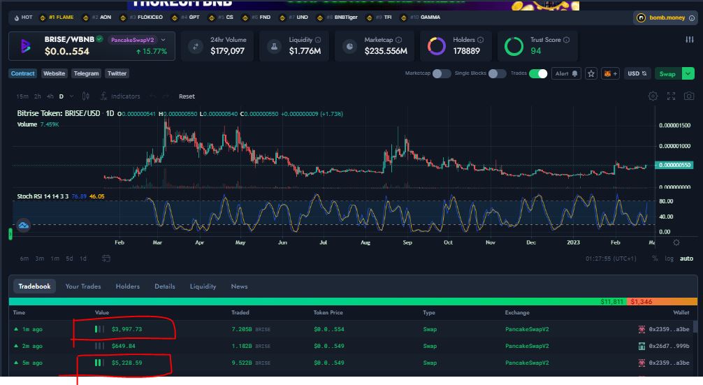Open trending token #3 FLOKICEO
703x385 pixels.
pos(140,17)
